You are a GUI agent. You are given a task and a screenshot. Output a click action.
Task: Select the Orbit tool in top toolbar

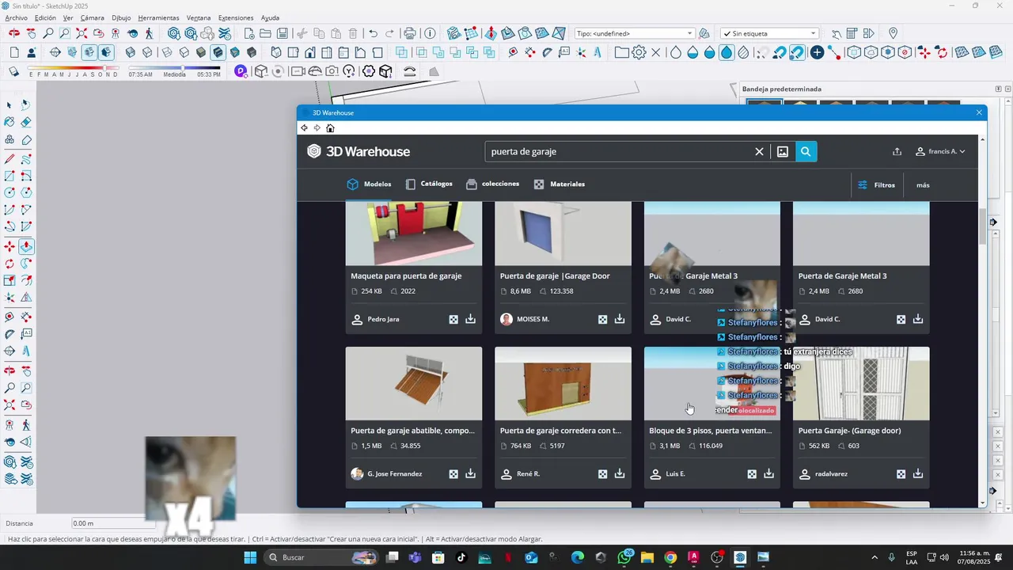pyautogui.click(x=14, y=33)
